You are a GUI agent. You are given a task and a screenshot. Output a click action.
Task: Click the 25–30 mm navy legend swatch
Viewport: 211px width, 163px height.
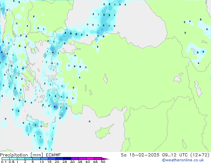(67, 159)
